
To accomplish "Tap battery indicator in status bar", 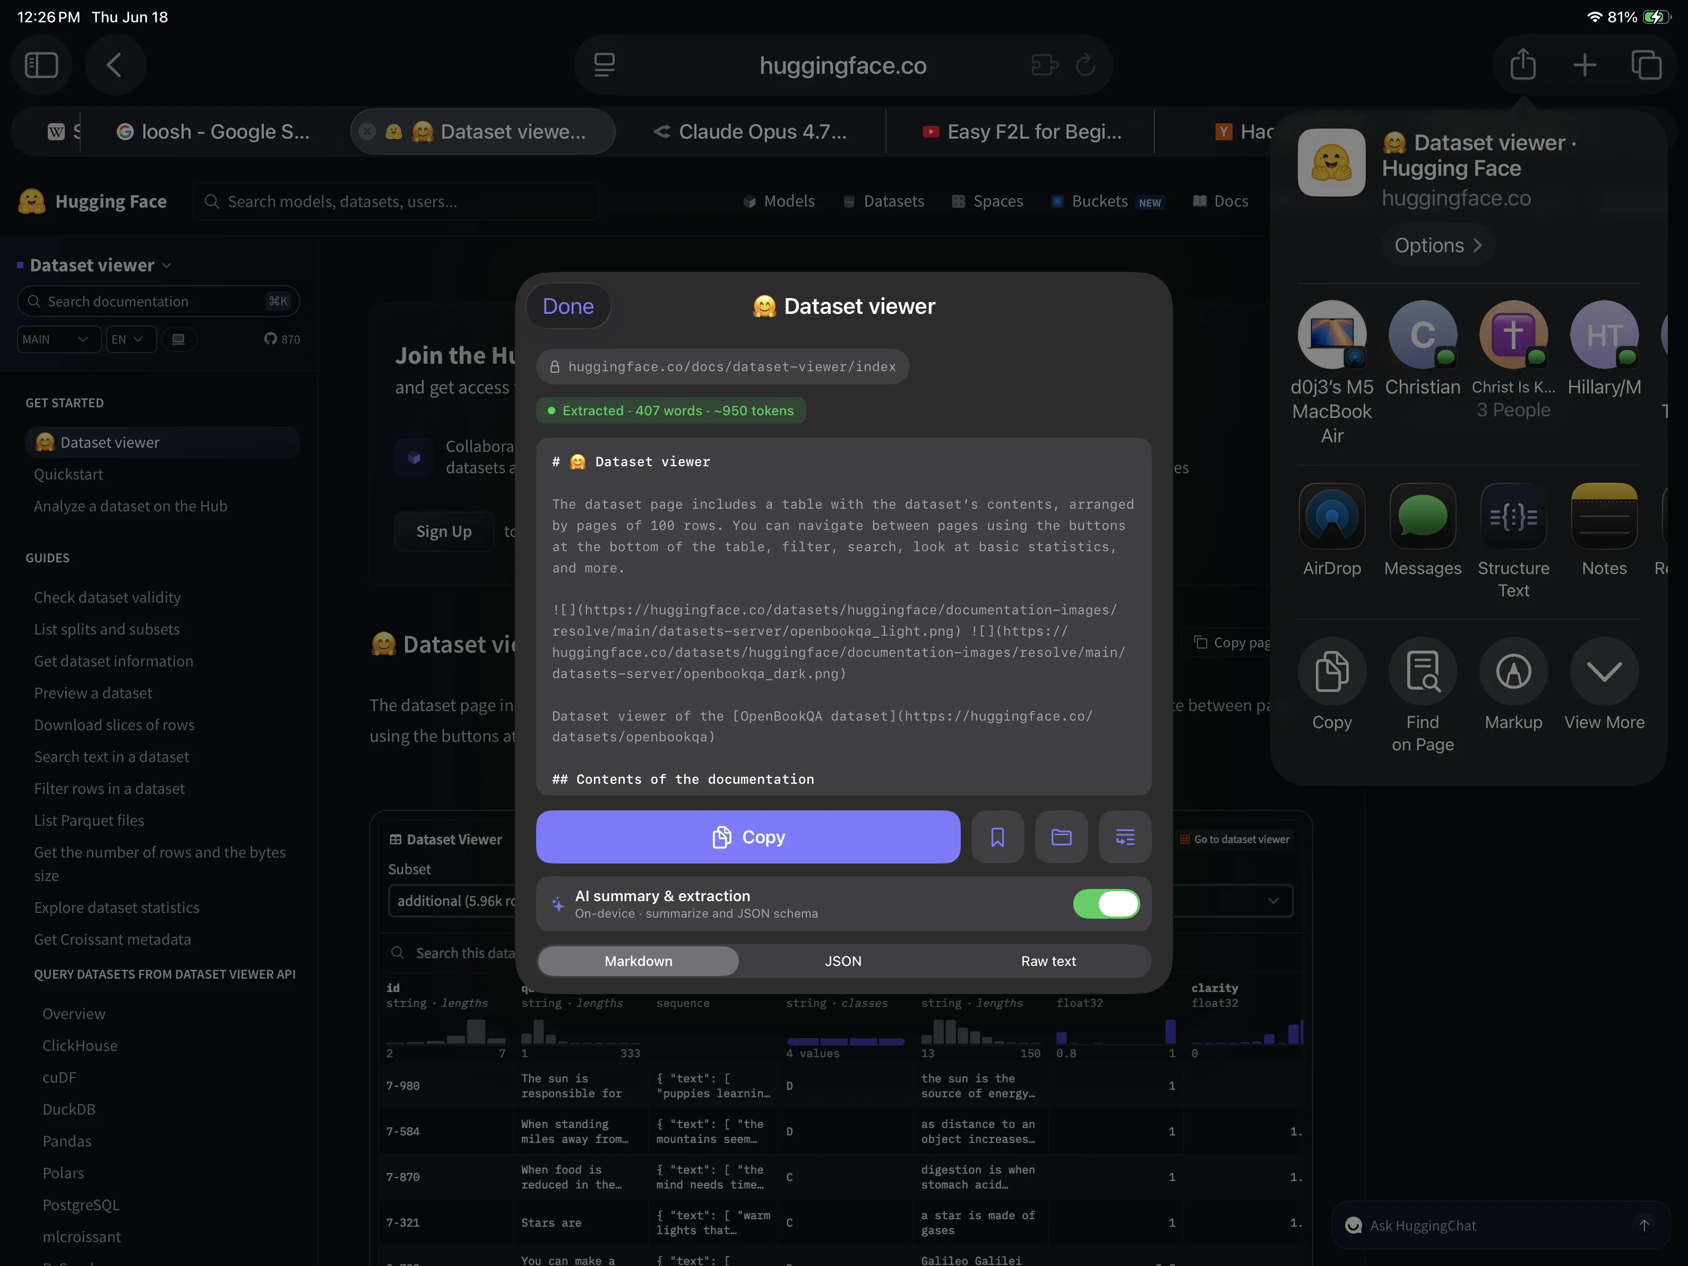I will [1657, 17].
